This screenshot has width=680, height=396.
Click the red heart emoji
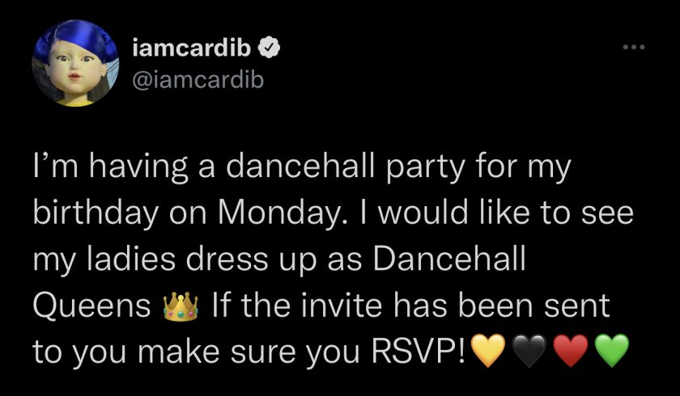coord(572,351)
